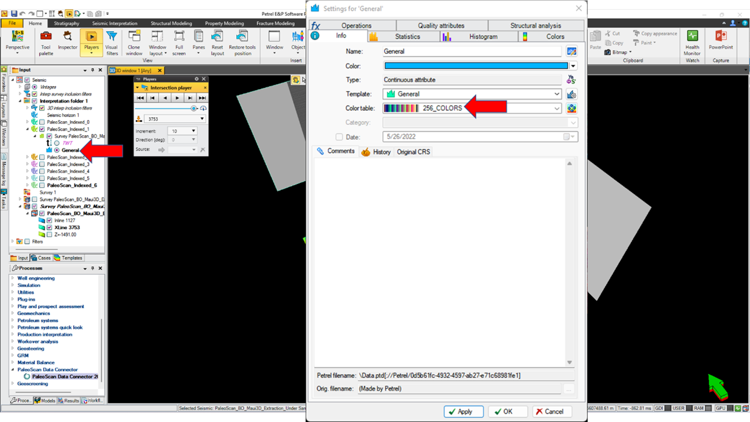Open the Template dropdown showing General
This screenshot has width=750, height=422.
472,94
